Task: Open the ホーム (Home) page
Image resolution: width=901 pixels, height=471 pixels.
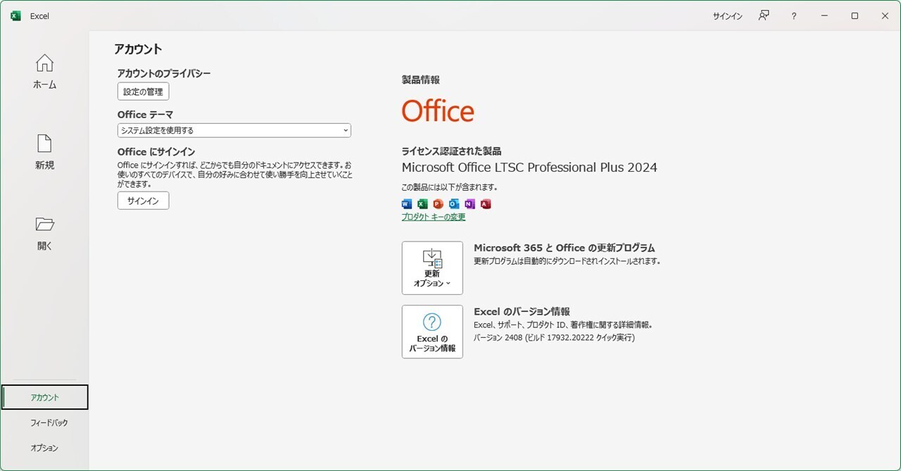Action: [44, 71]
